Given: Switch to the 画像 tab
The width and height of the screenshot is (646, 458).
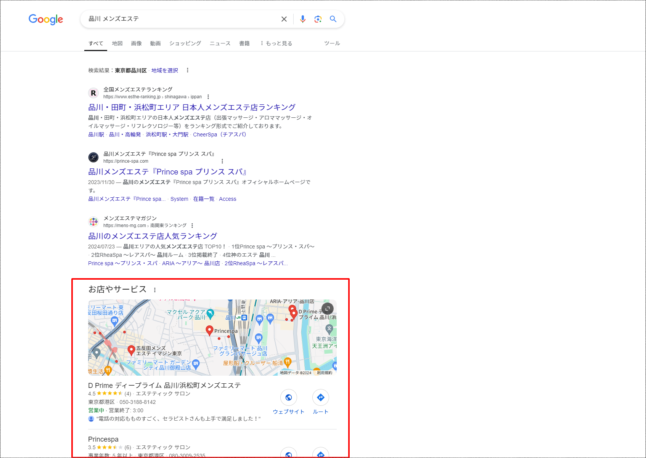Looking at the screenshot, I should [x=137, y=43].
